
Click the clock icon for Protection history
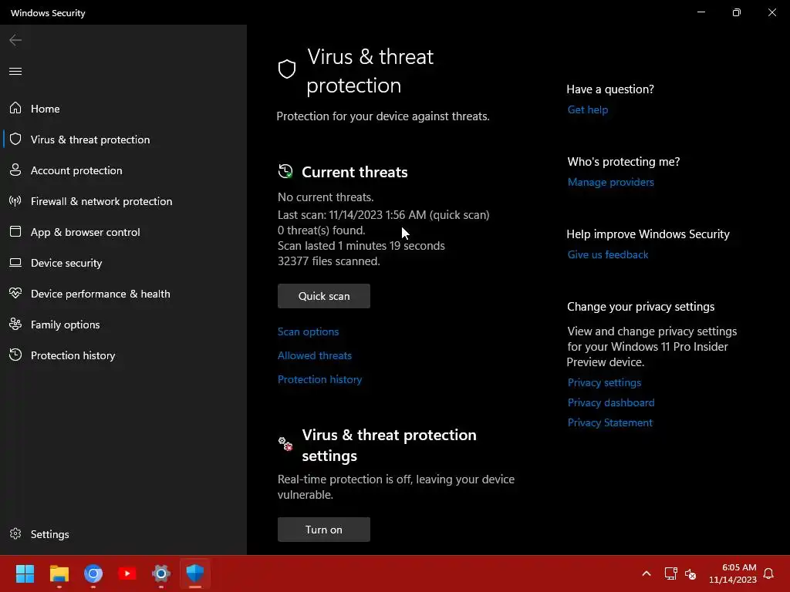coord(15,355)
